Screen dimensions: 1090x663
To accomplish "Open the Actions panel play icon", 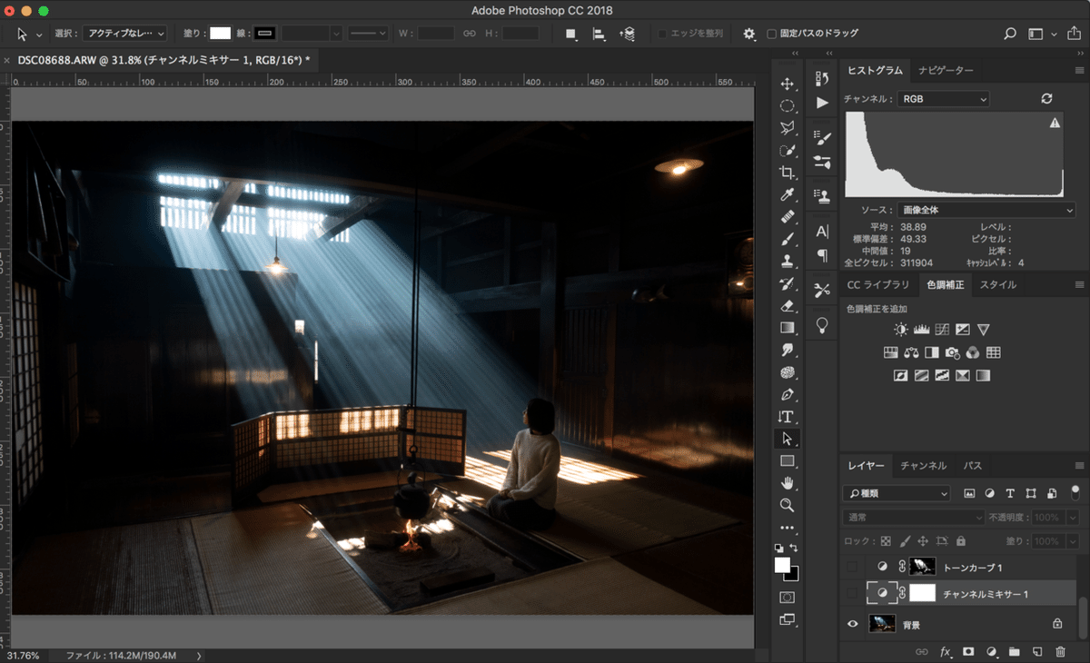I will pos(822,103).
